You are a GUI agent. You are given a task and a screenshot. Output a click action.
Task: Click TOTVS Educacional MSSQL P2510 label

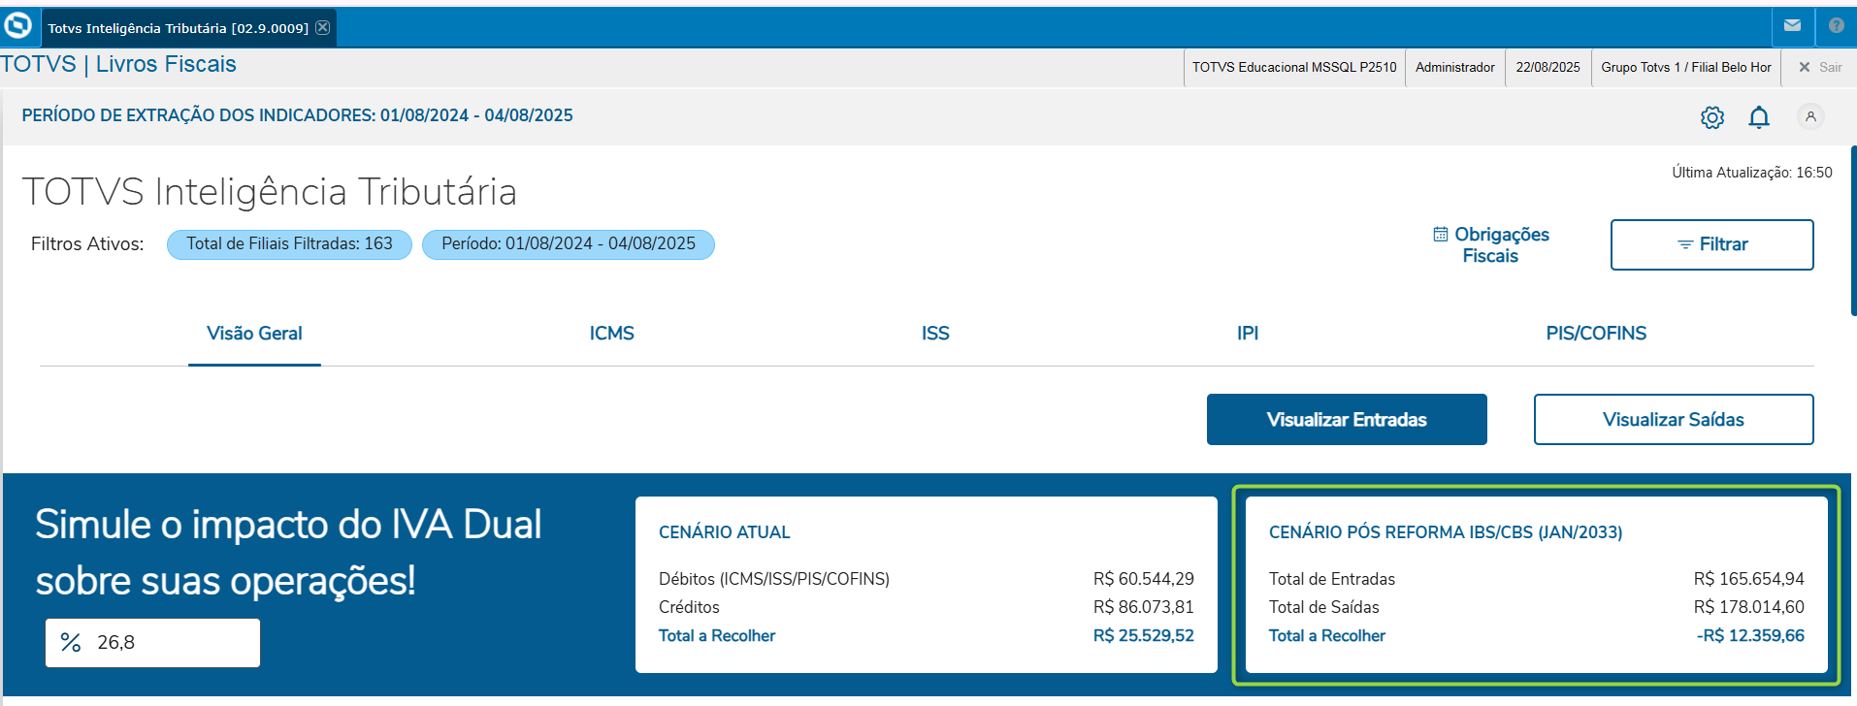[x=1294, y=67]
